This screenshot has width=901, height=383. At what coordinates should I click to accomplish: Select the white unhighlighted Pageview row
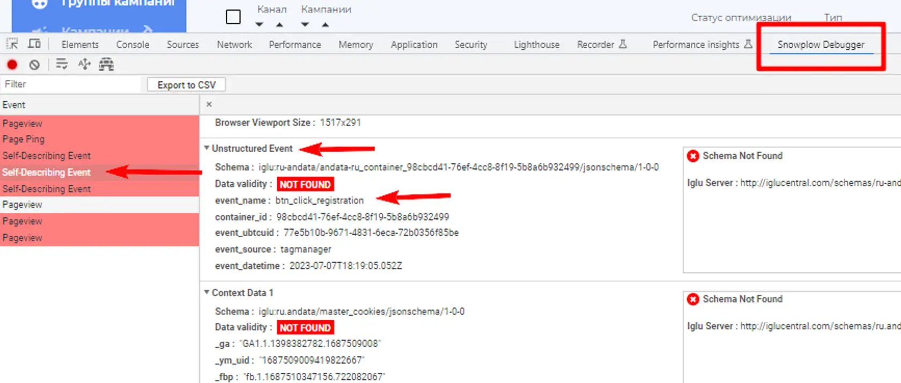(99, 205)
